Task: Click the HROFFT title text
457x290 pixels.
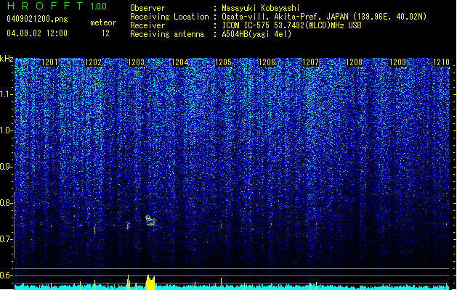Action: [x=45, y=6]
